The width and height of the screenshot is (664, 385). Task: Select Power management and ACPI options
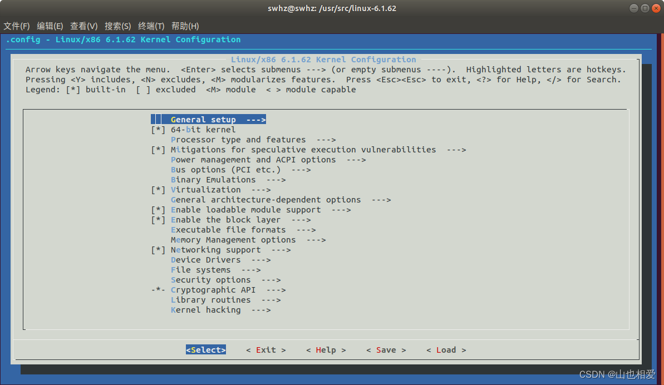click(268, 160)
